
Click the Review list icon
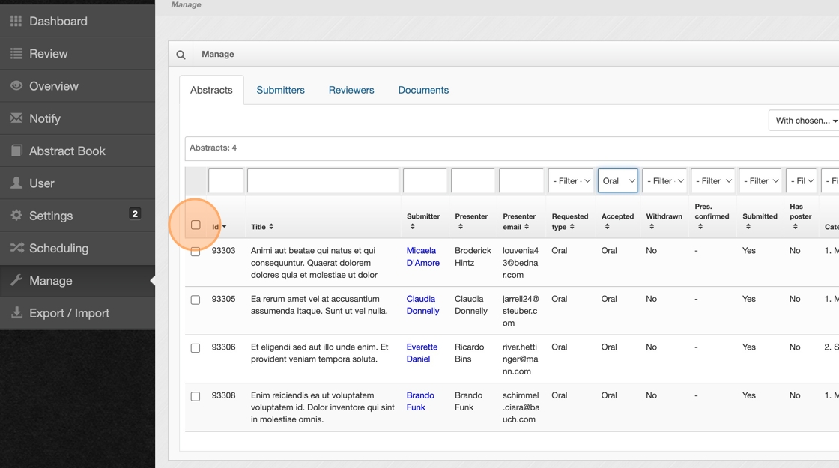[x=16, y=54]
